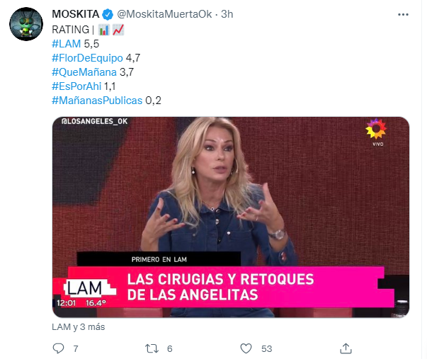Open the three-dot more options menu
427x359 pixels.
tap(403, 14)
